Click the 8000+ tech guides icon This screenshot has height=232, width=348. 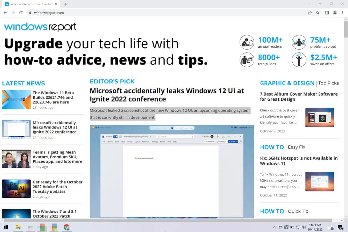(247, 60)
